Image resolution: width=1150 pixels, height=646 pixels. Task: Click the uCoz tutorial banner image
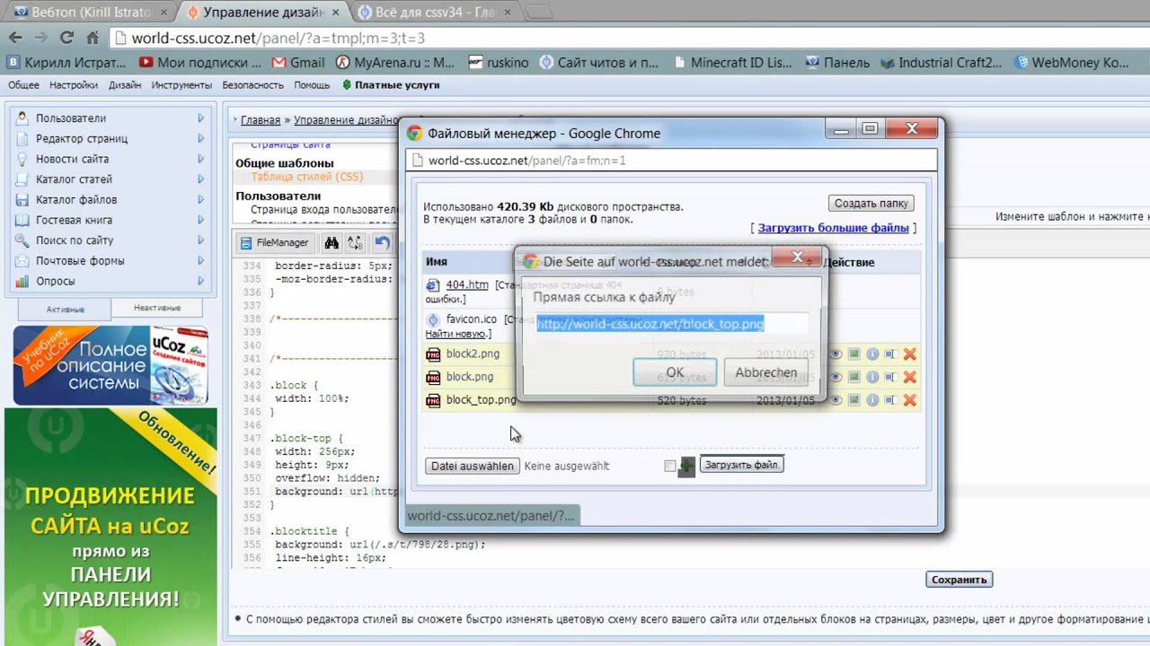(x=111, y=365)
